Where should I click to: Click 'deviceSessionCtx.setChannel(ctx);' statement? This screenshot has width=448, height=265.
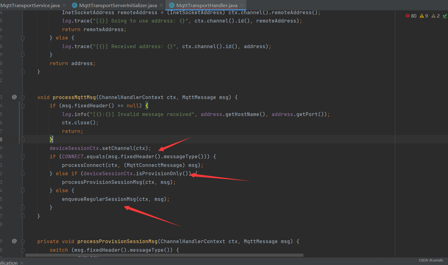pos(100,148)
